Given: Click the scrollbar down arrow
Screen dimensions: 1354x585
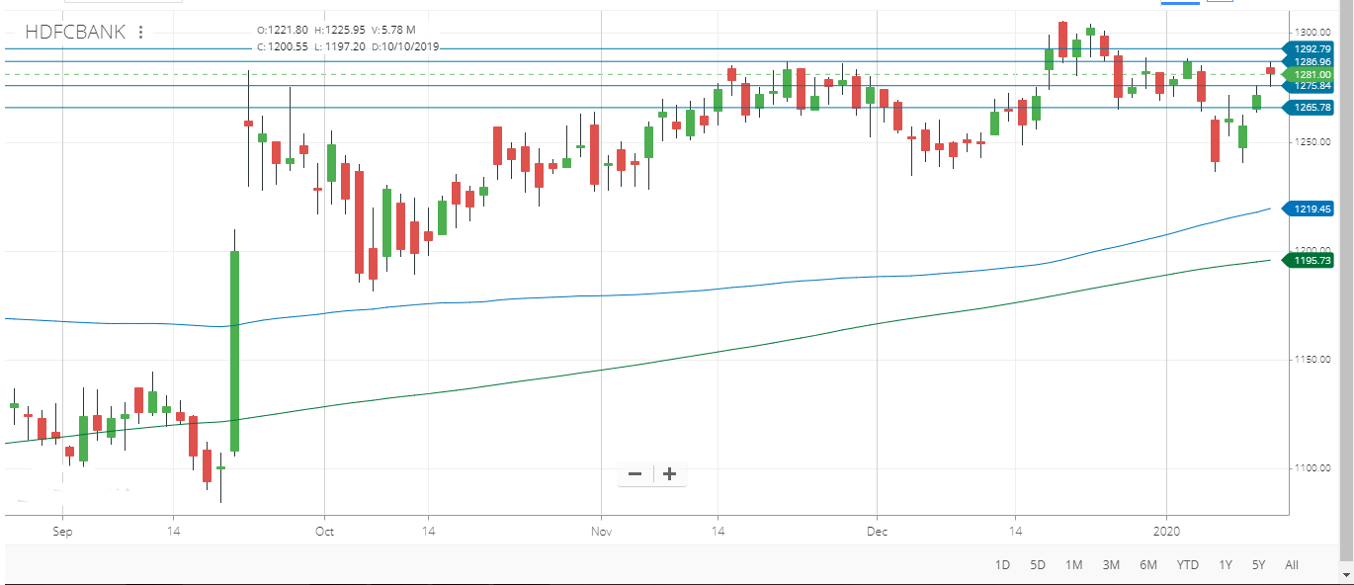Looking at the screenshot, I should pyautogui.click(x=1346, y=574).
